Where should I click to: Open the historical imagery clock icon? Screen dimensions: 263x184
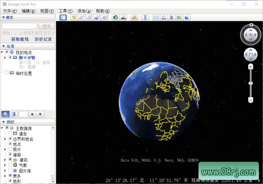(115, 18)
